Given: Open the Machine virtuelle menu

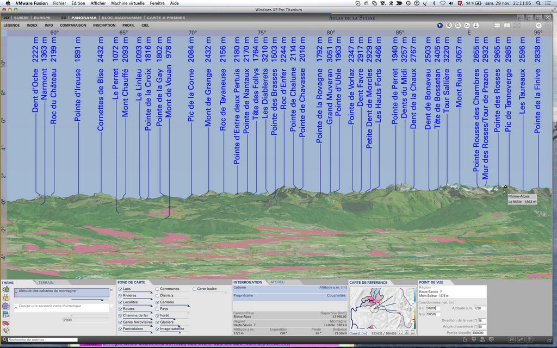Looking at the screenshot, I should pos(128,3).
